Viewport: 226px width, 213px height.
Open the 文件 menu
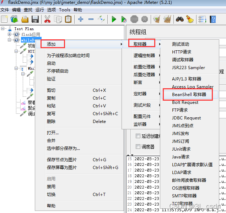5,10
